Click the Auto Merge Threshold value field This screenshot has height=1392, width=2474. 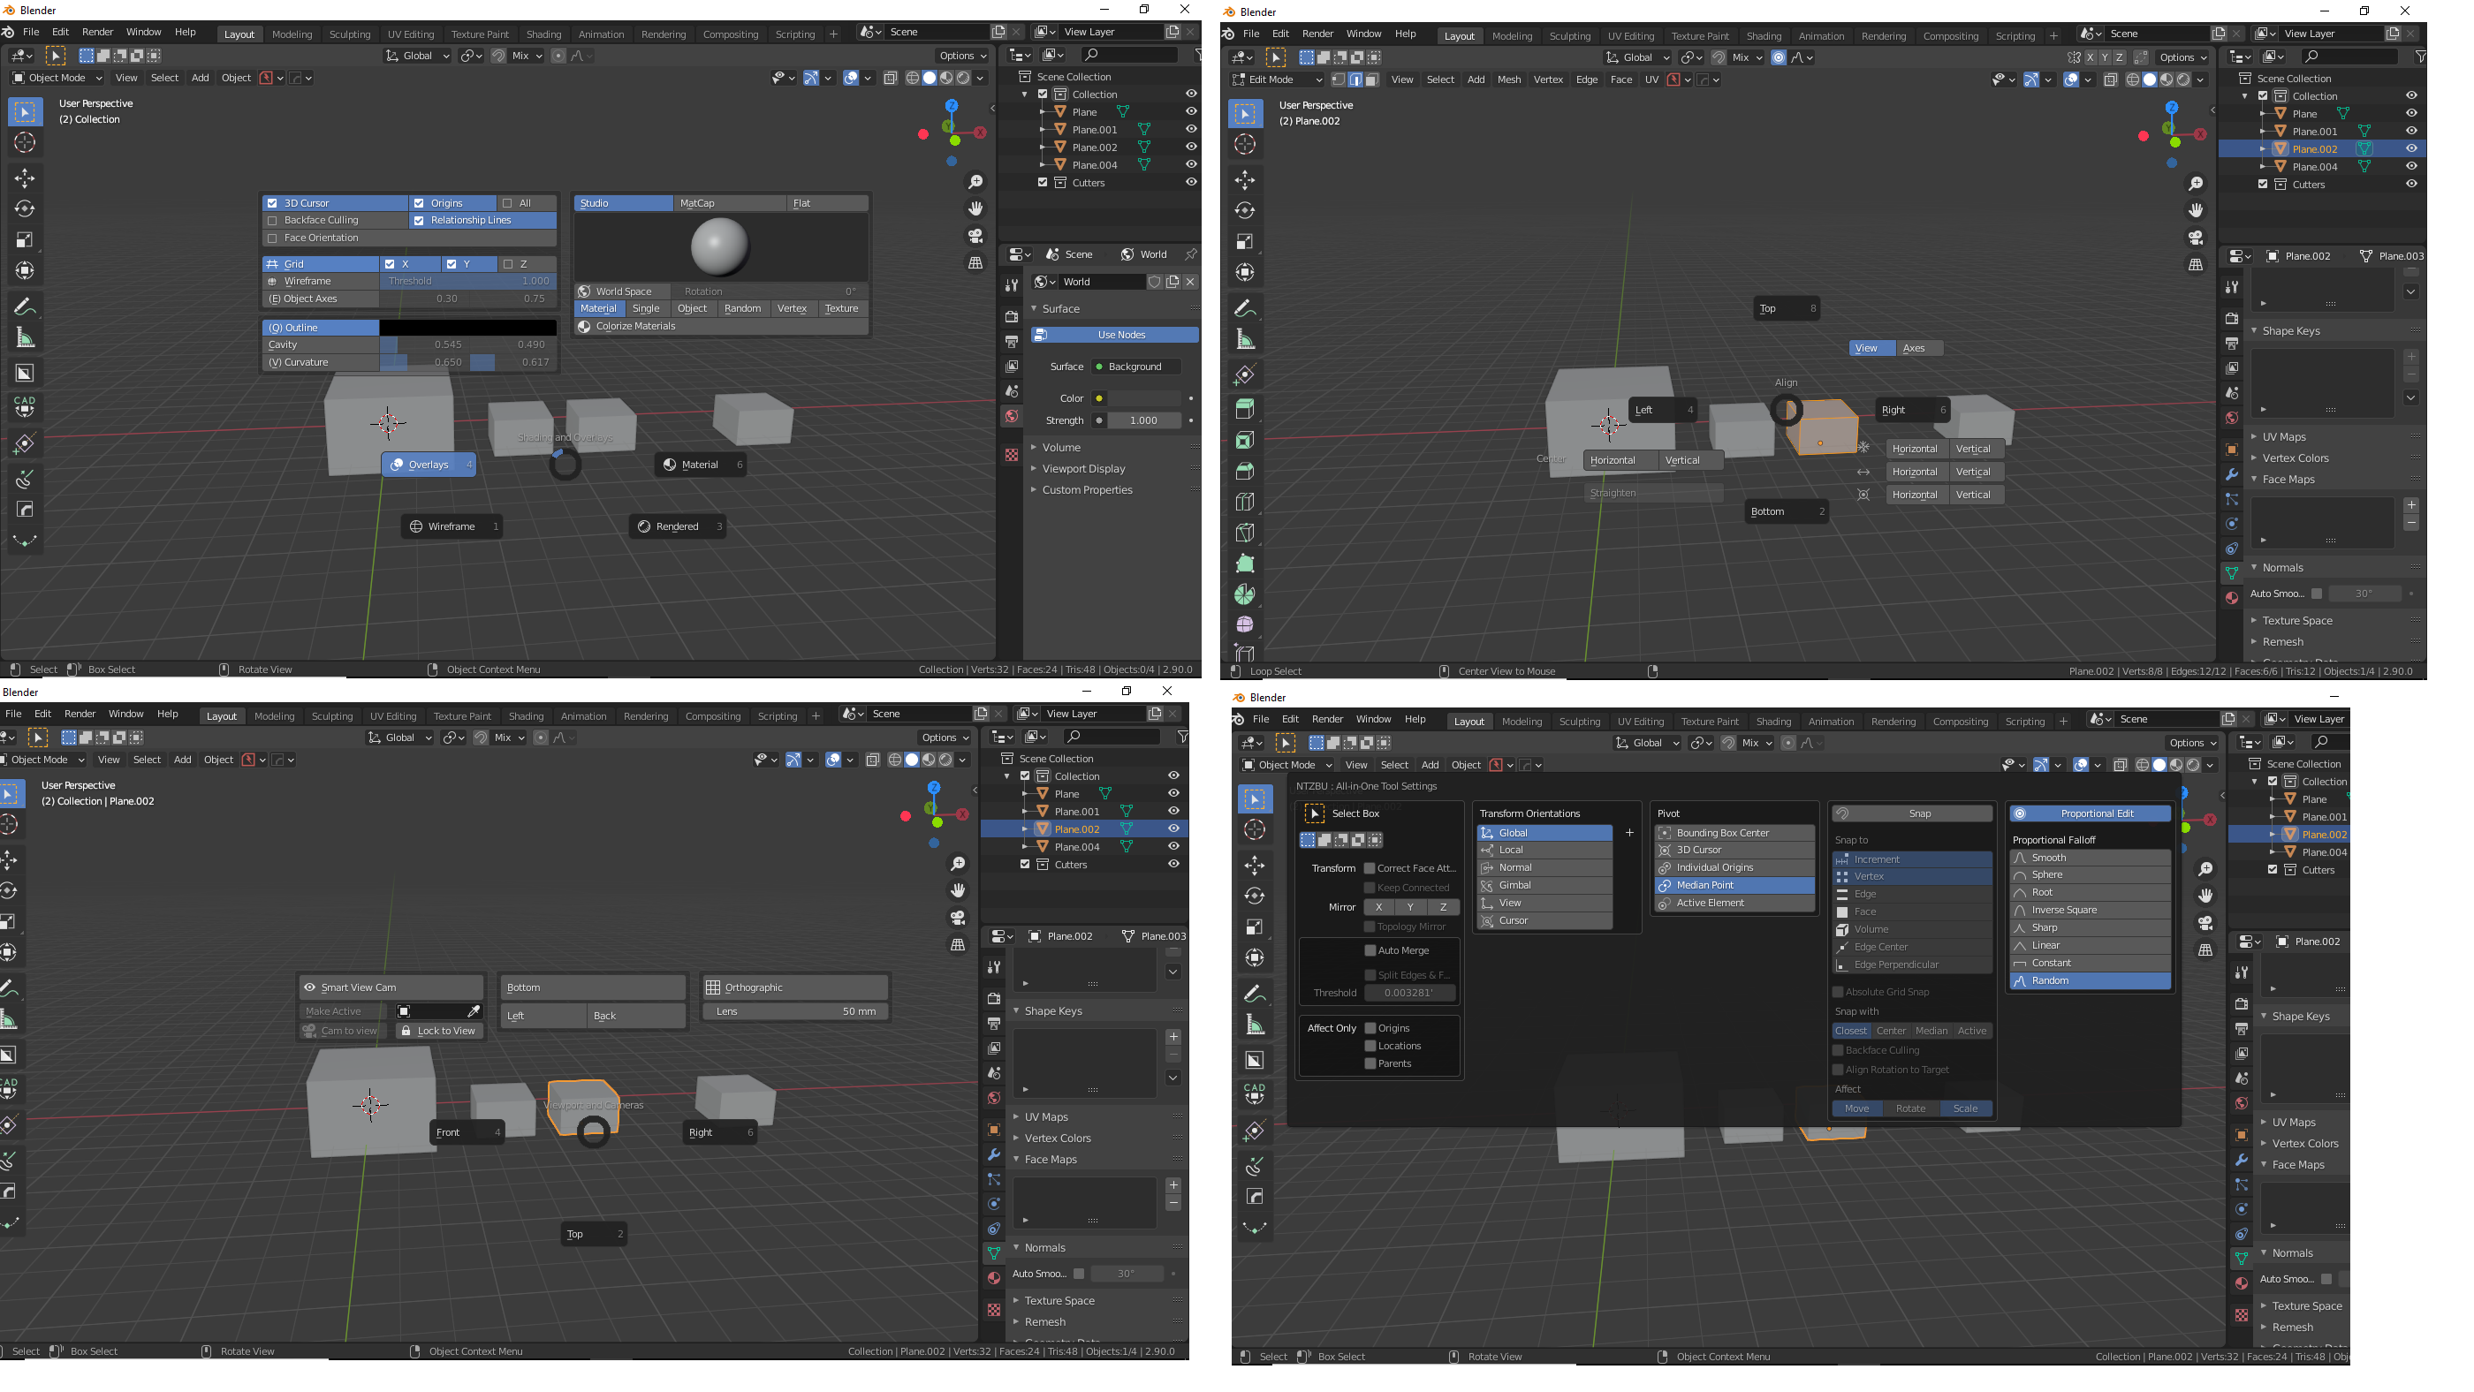pyautogui.click(x=1409, y=993)
